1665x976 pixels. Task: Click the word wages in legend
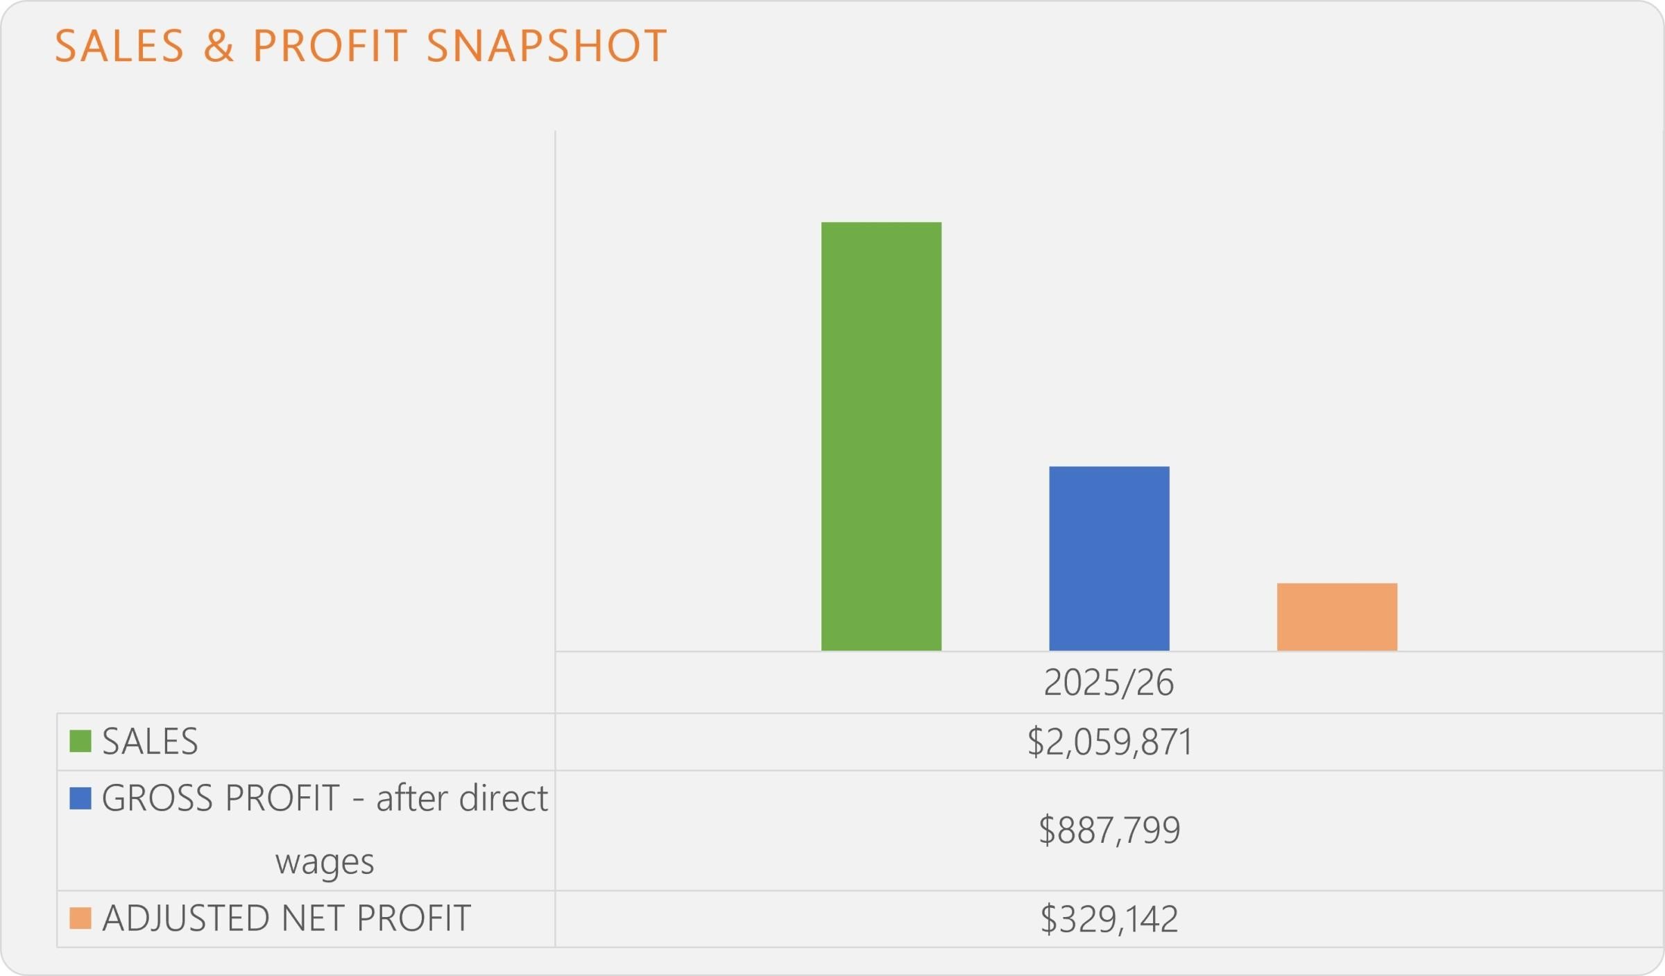(x=325, y=862)
